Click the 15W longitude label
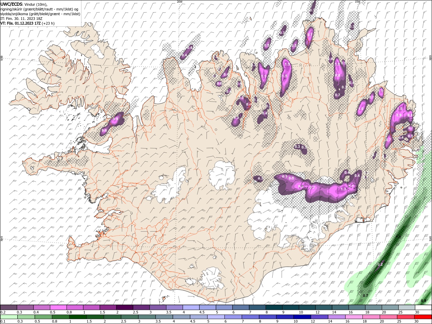 (x=357, y=2)
